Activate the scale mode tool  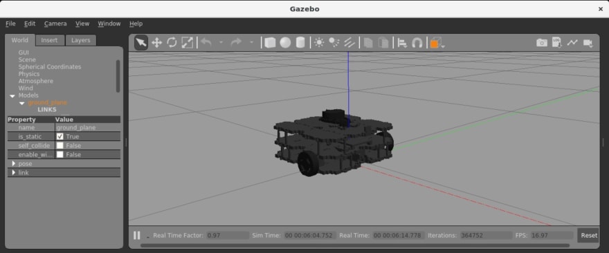tap(188, 42)
